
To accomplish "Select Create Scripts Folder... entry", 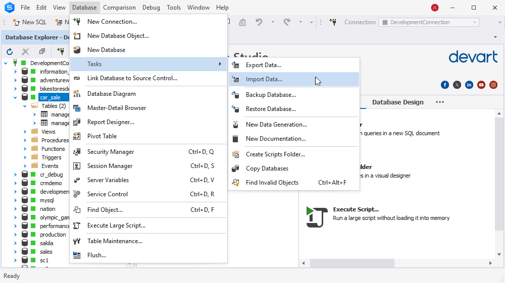I will pyautogui.click(x=294, y=154).
